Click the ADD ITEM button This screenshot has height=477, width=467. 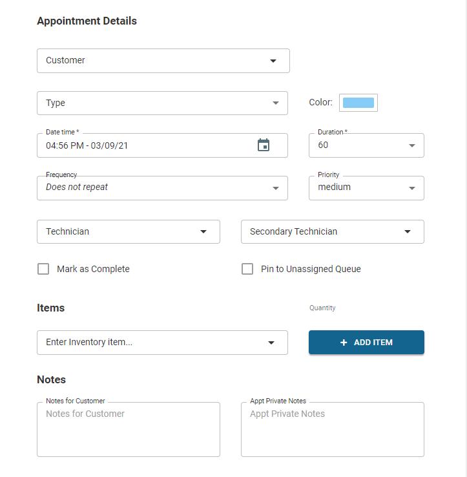[x=366, y=343]
